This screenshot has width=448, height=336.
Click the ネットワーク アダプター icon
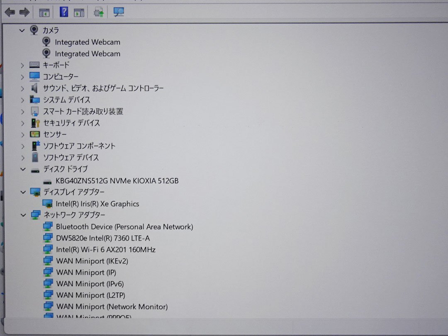36,215
